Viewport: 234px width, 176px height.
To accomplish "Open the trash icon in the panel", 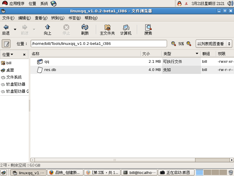I will tap(231, 172).
